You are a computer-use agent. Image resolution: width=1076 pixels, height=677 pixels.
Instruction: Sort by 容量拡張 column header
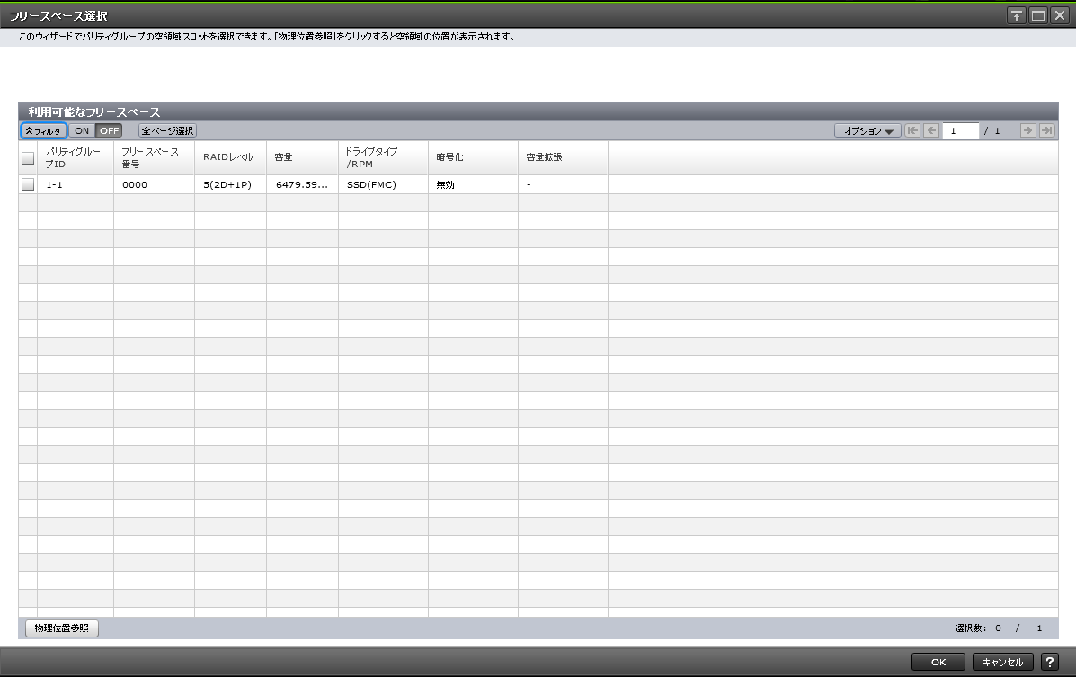[x=563, y=158]
